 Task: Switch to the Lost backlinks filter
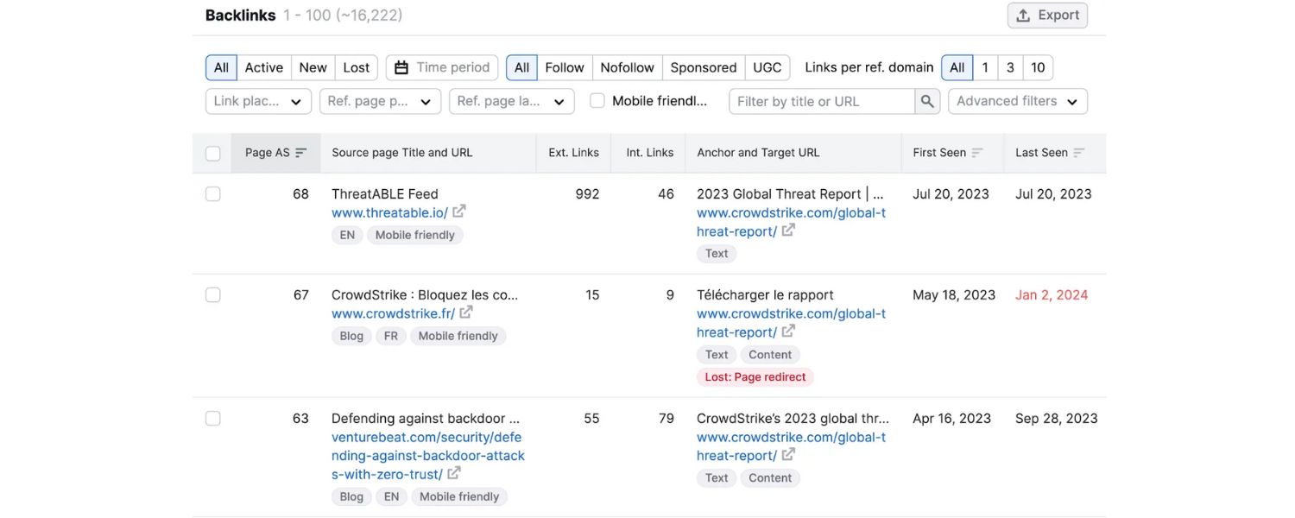tap(356, 66)
